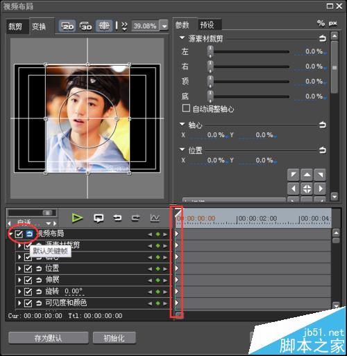Move position to left center

(x=294, y=189)
